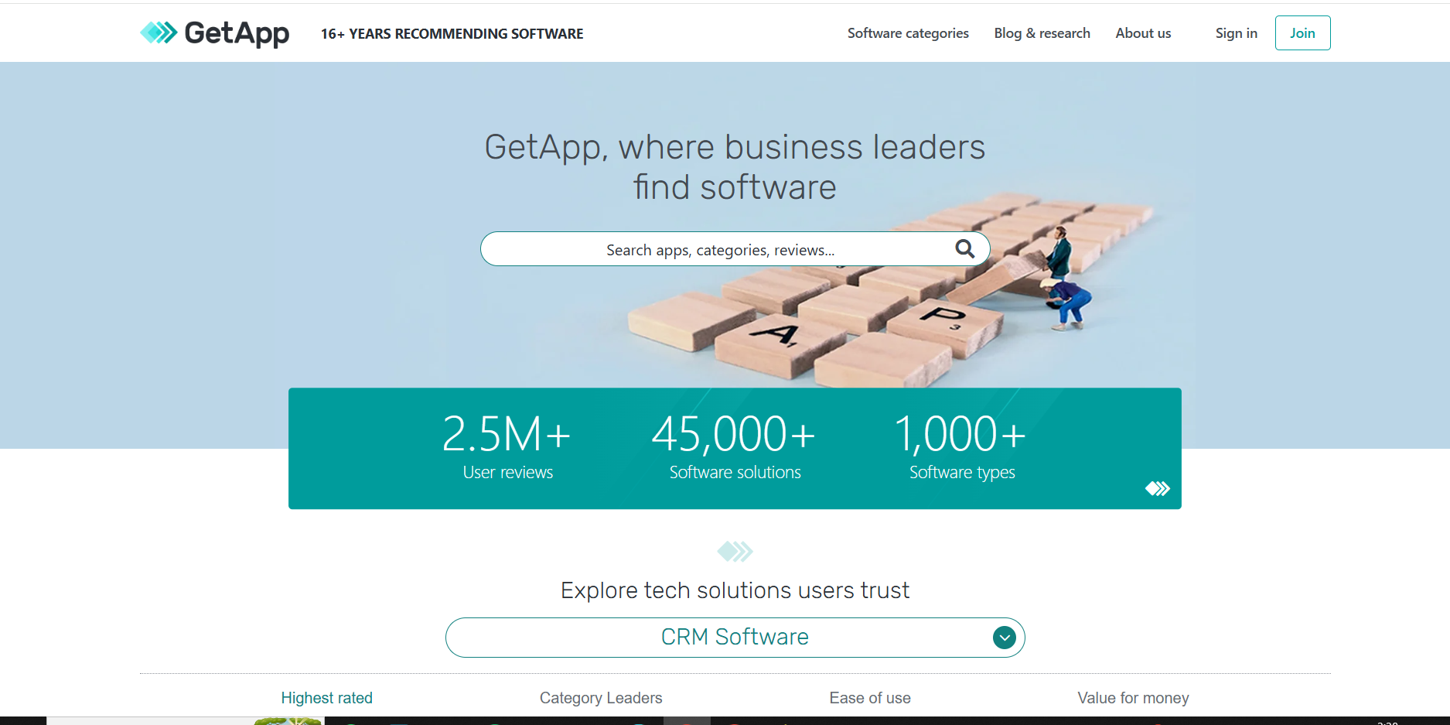Open the Blog & research menu
The width and height of the screenshot is (1450, 725).
click(x=1042, y=33)
